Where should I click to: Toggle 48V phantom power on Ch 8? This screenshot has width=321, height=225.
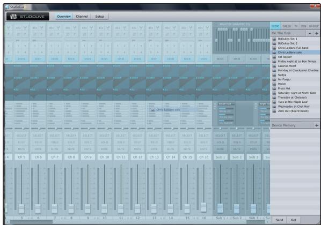(68, 28)
